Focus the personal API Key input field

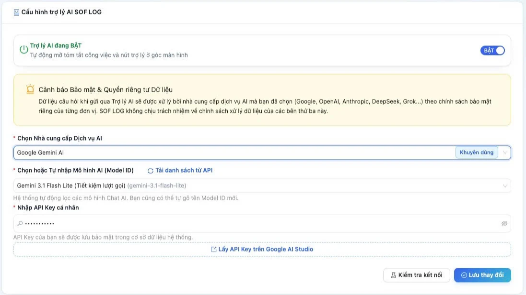262,223
